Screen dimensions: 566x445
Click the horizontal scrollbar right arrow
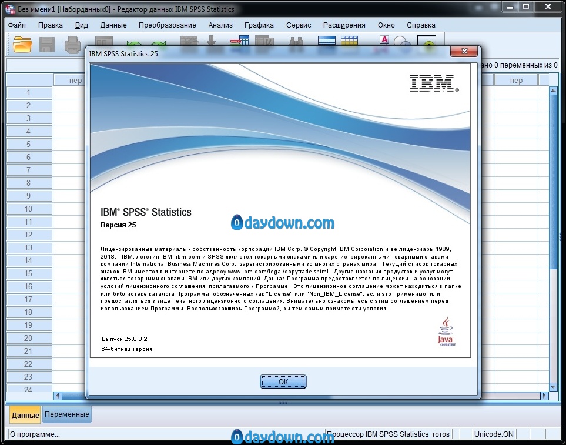[544, 396]
